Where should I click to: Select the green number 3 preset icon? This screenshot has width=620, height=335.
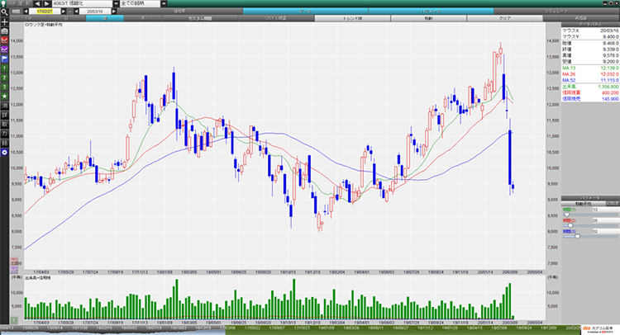point(5,85)
